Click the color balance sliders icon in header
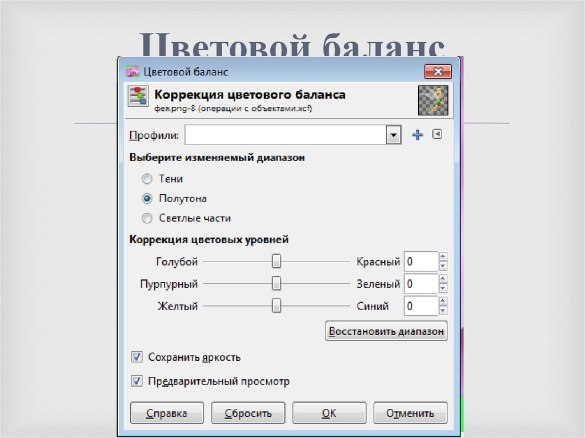The height and width of the screenshot is (438, 585). 138,95
